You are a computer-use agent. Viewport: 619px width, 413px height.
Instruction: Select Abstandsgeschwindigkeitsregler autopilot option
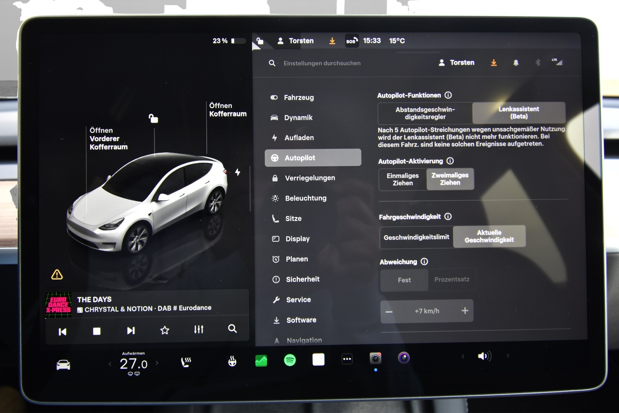point(425,113)
